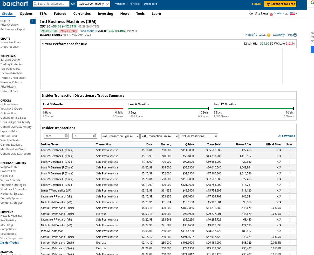The width and height of the screenshot is (314, 255).
Task: Open links menu for 11/20/01 Gerstner row
Action: click(289, 179)
